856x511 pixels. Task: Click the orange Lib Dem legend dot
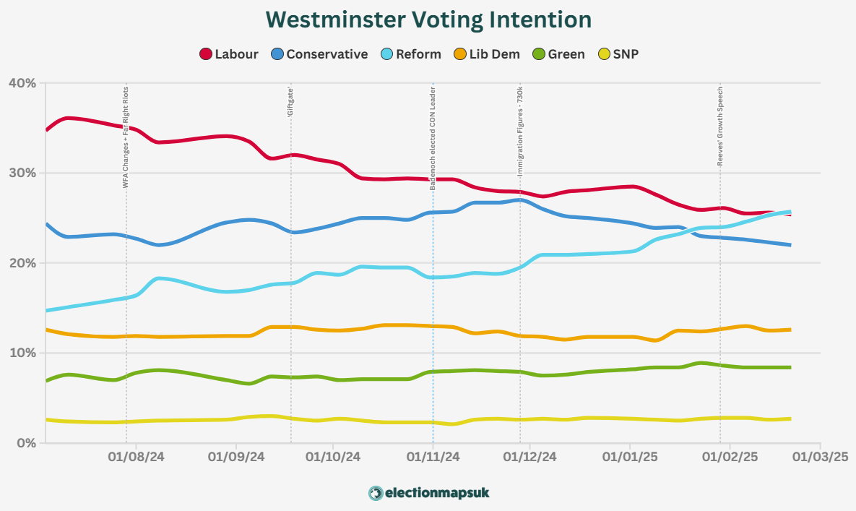460,54
